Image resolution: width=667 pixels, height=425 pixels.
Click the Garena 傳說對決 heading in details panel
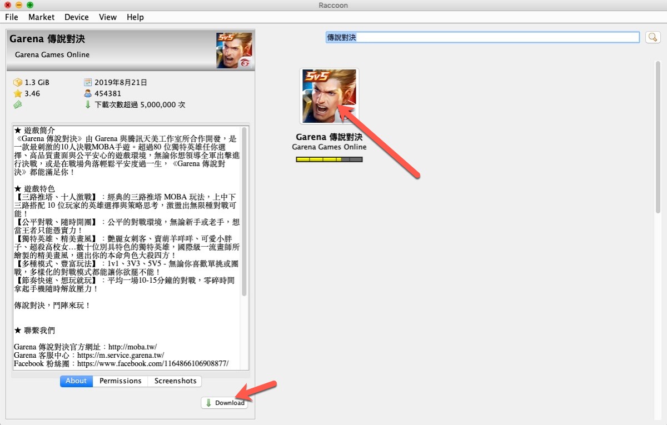(x=47, y=39)
